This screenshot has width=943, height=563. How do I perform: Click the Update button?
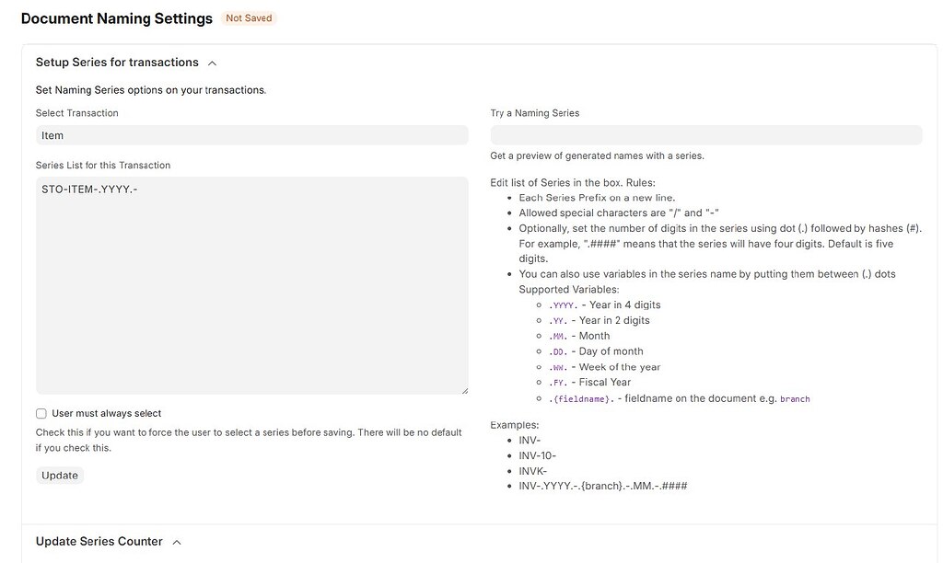(x=59, y=475)
